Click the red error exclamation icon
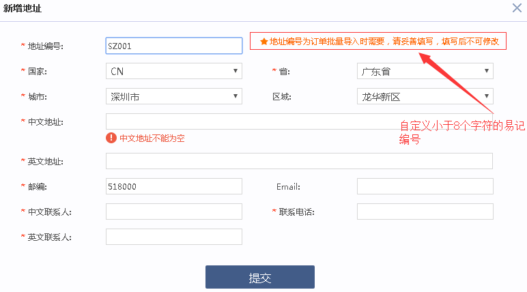 pyautogui.click(x=111, y=138)
